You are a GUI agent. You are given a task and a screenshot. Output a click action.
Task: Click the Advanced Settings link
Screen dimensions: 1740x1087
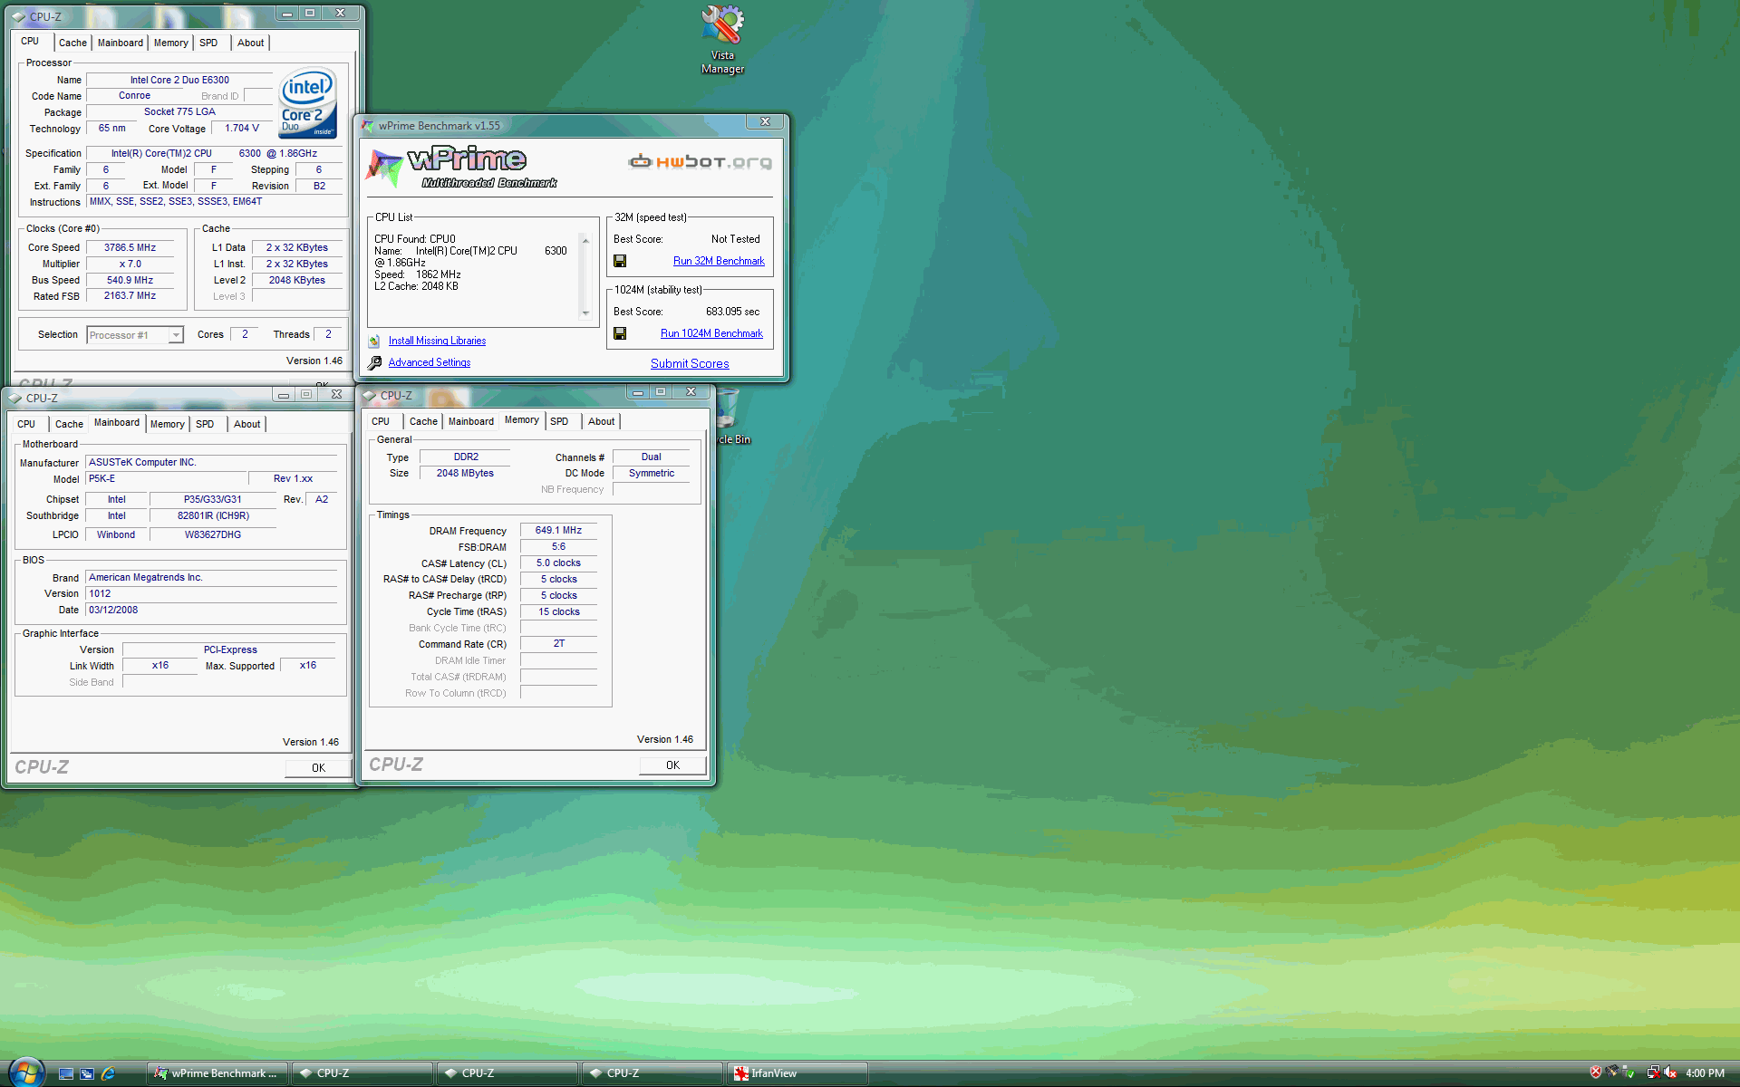point(430,362)
